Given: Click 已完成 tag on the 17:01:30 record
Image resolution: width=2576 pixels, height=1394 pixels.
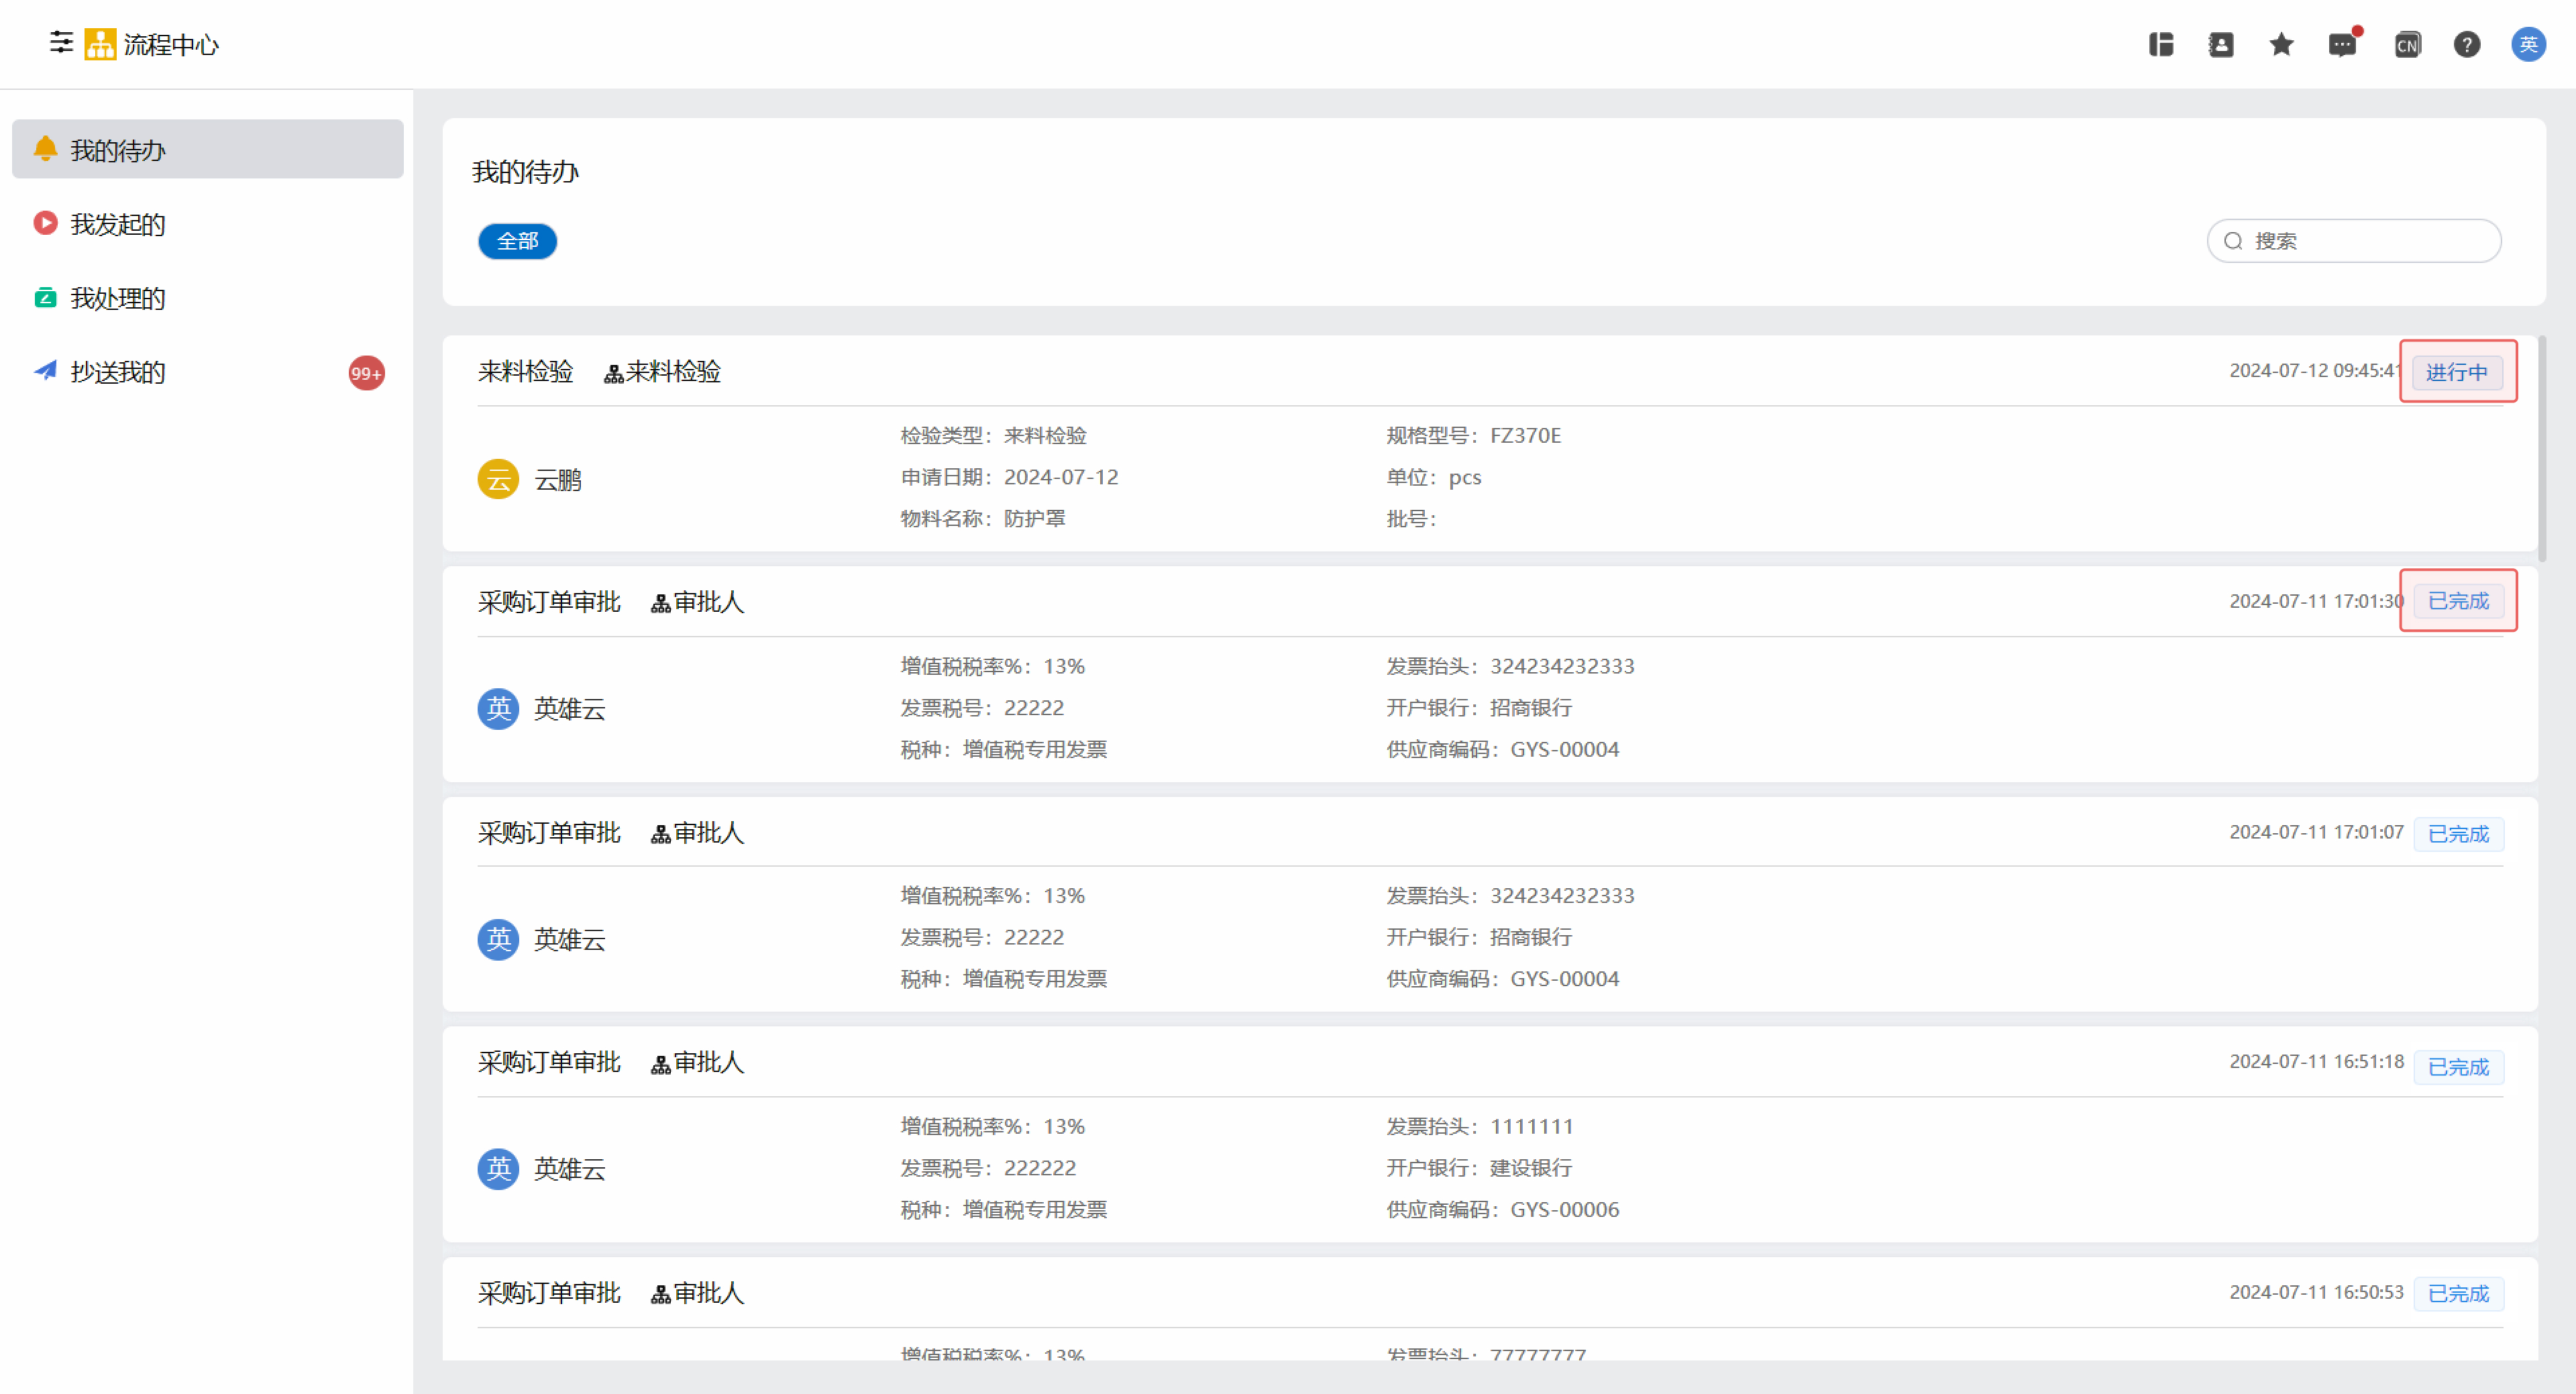Looking at the screenshot, I should 2458,601.
